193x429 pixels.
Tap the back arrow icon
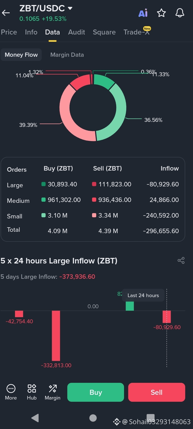pyautogui.click(x=6, y=13)
